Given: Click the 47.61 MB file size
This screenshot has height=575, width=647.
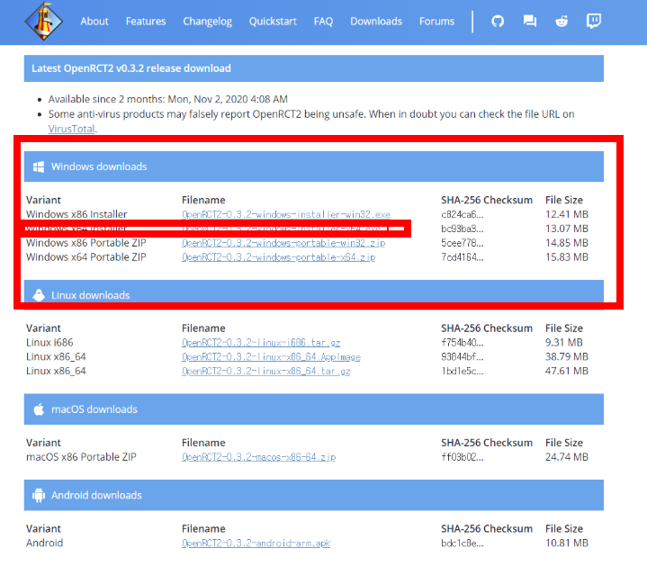Looking at the screenshot, I should tap(567, 372).
